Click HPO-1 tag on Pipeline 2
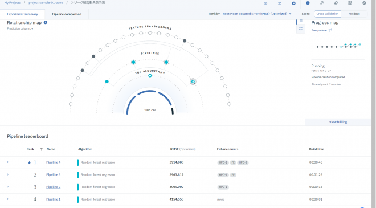 pyautogui.click(x=223, y=187)
